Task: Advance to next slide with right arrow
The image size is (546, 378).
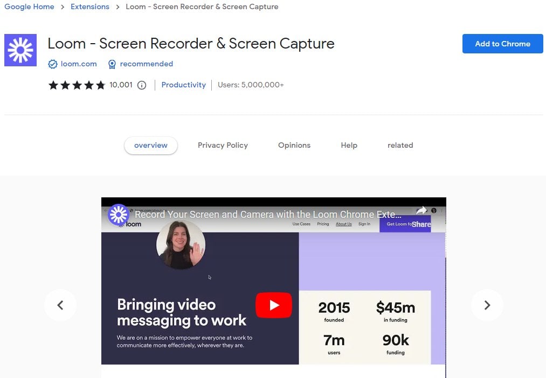Action: (487, 305)
